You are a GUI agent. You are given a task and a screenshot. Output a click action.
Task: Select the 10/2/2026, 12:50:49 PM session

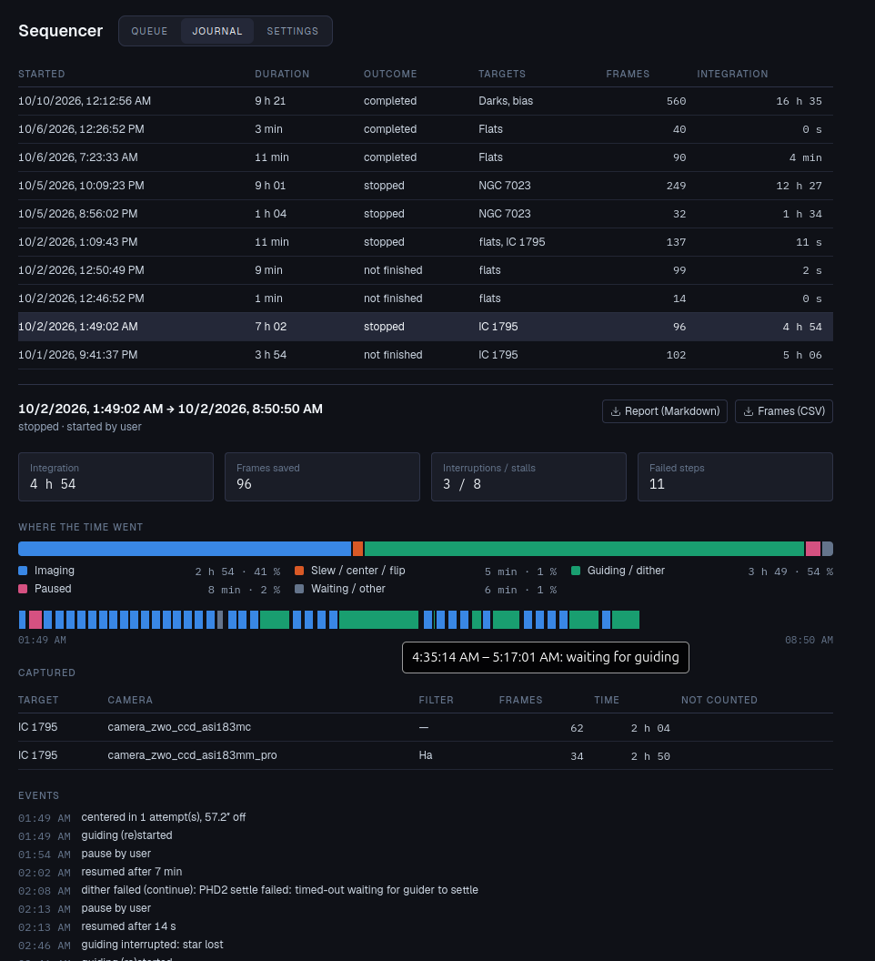click(426, 270)
